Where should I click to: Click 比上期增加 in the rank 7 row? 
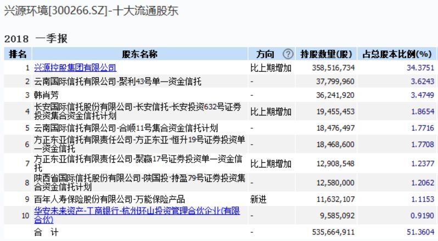point(271,163)
